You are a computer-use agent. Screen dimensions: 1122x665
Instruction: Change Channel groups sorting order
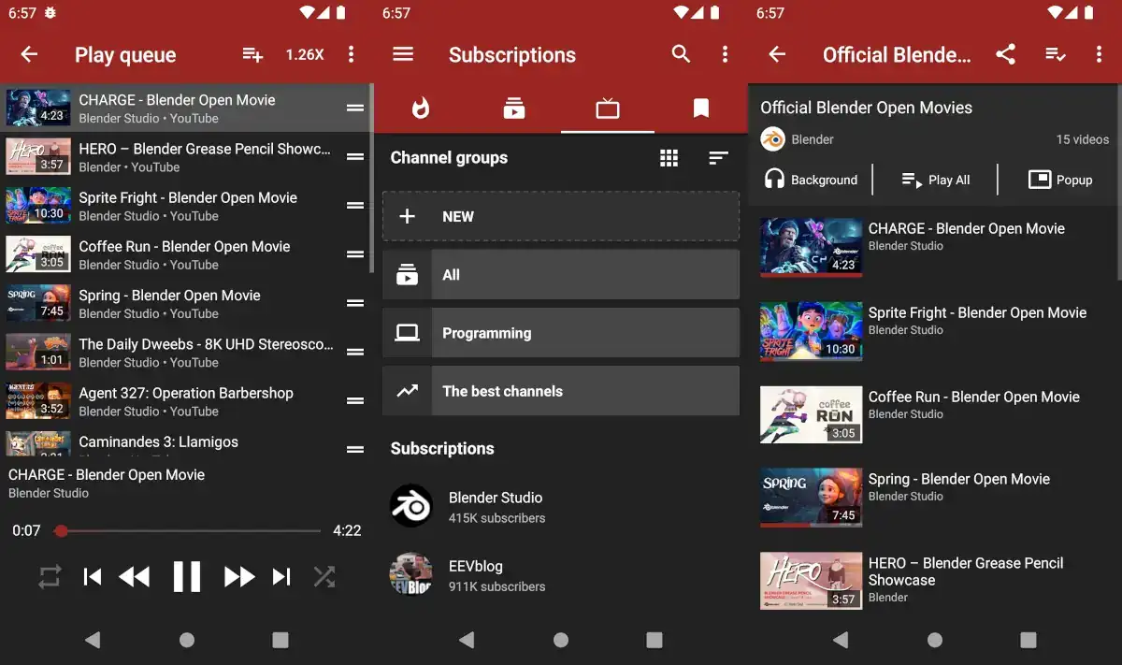tap(718, 158)
